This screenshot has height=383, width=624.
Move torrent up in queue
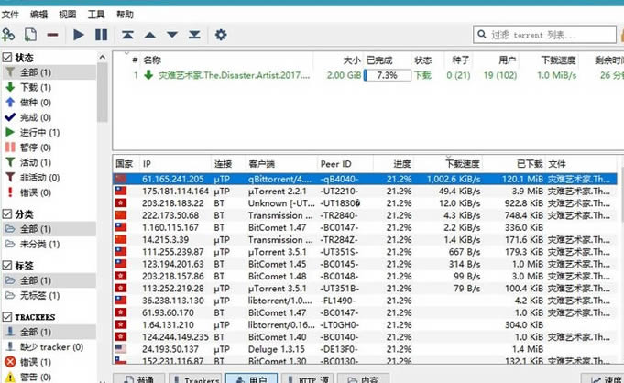[x=150, y=35]
